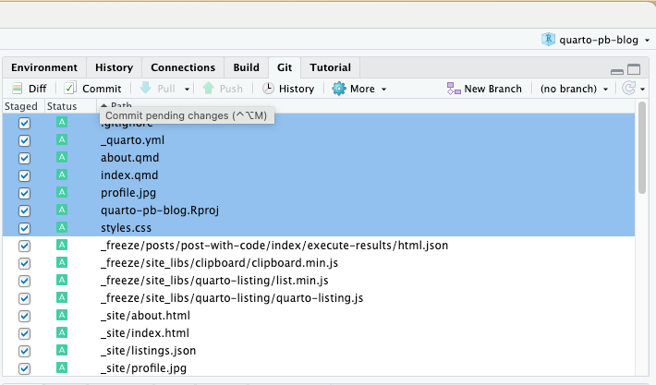Switch to the Environment tab
This screenshot has width=656, height=385.
click(44, 67)
